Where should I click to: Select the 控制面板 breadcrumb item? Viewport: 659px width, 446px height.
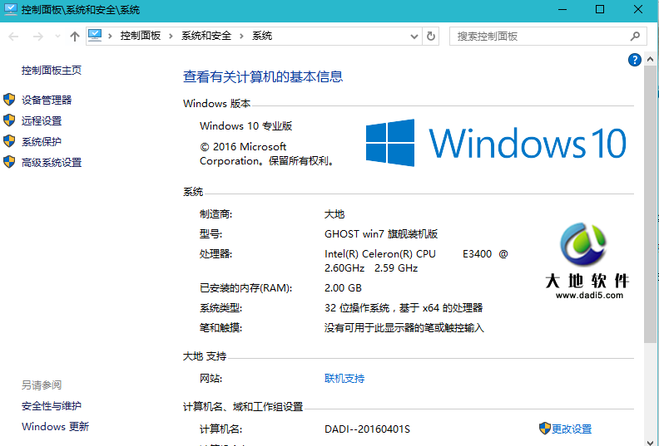tap(140, 37)
